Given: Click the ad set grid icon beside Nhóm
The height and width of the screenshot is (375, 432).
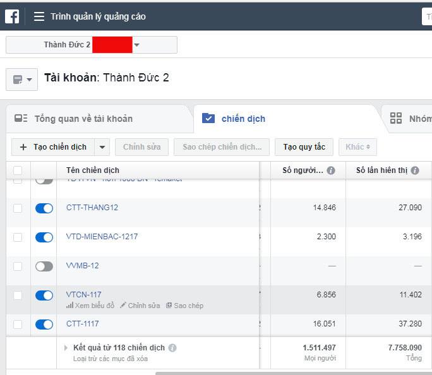Looking at the screenshot, I should click(396, 118).
